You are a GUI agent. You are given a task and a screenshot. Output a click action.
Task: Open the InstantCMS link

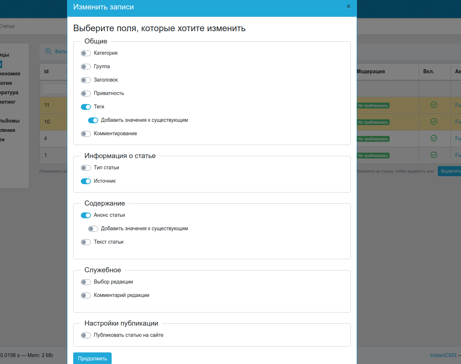tap(443, 355)
